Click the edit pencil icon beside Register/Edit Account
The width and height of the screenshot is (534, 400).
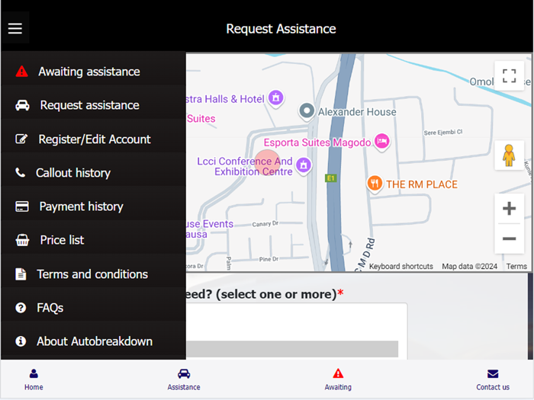coord(21,139)
